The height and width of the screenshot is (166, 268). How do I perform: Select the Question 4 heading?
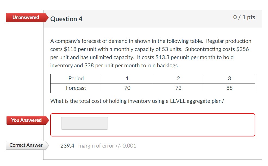click(x=66, y=19)
